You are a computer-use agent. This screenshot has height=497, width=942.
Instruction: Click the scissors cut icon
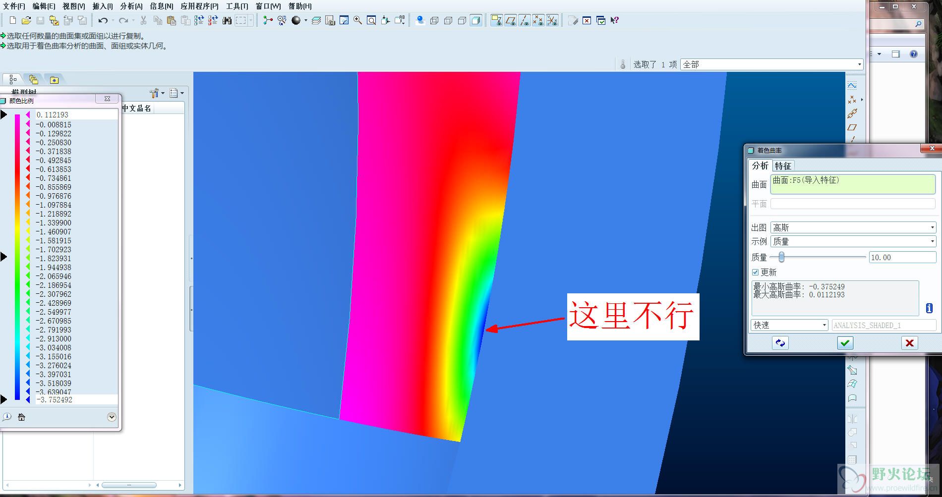pyautogui.click(x=143, y=20)
